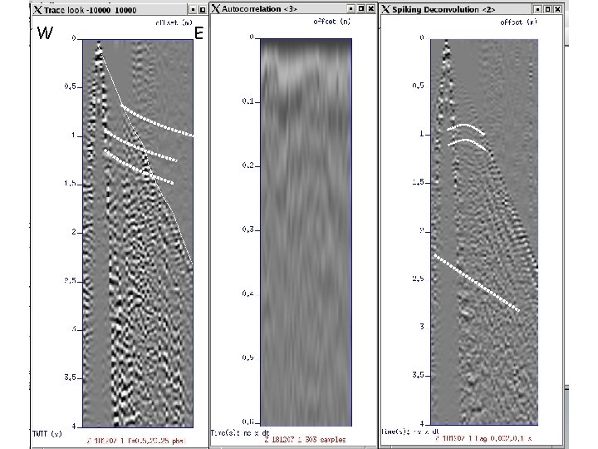Screen dimensions: 598x449
Task: Minimize the Trace look window
Action: [x=193, y=9]
